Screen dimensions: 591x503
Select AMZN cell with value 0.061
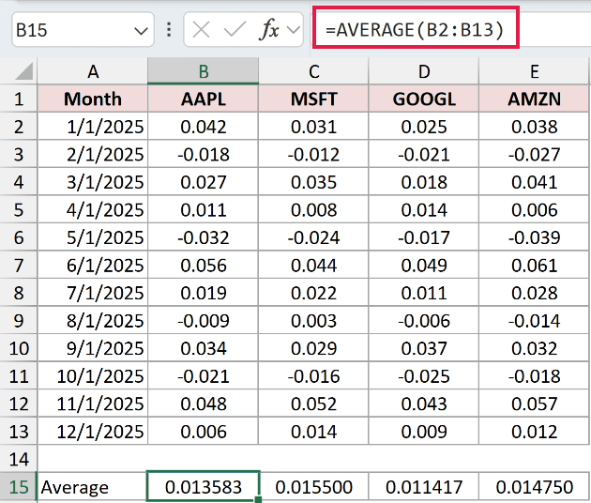[x=534, y=266]
